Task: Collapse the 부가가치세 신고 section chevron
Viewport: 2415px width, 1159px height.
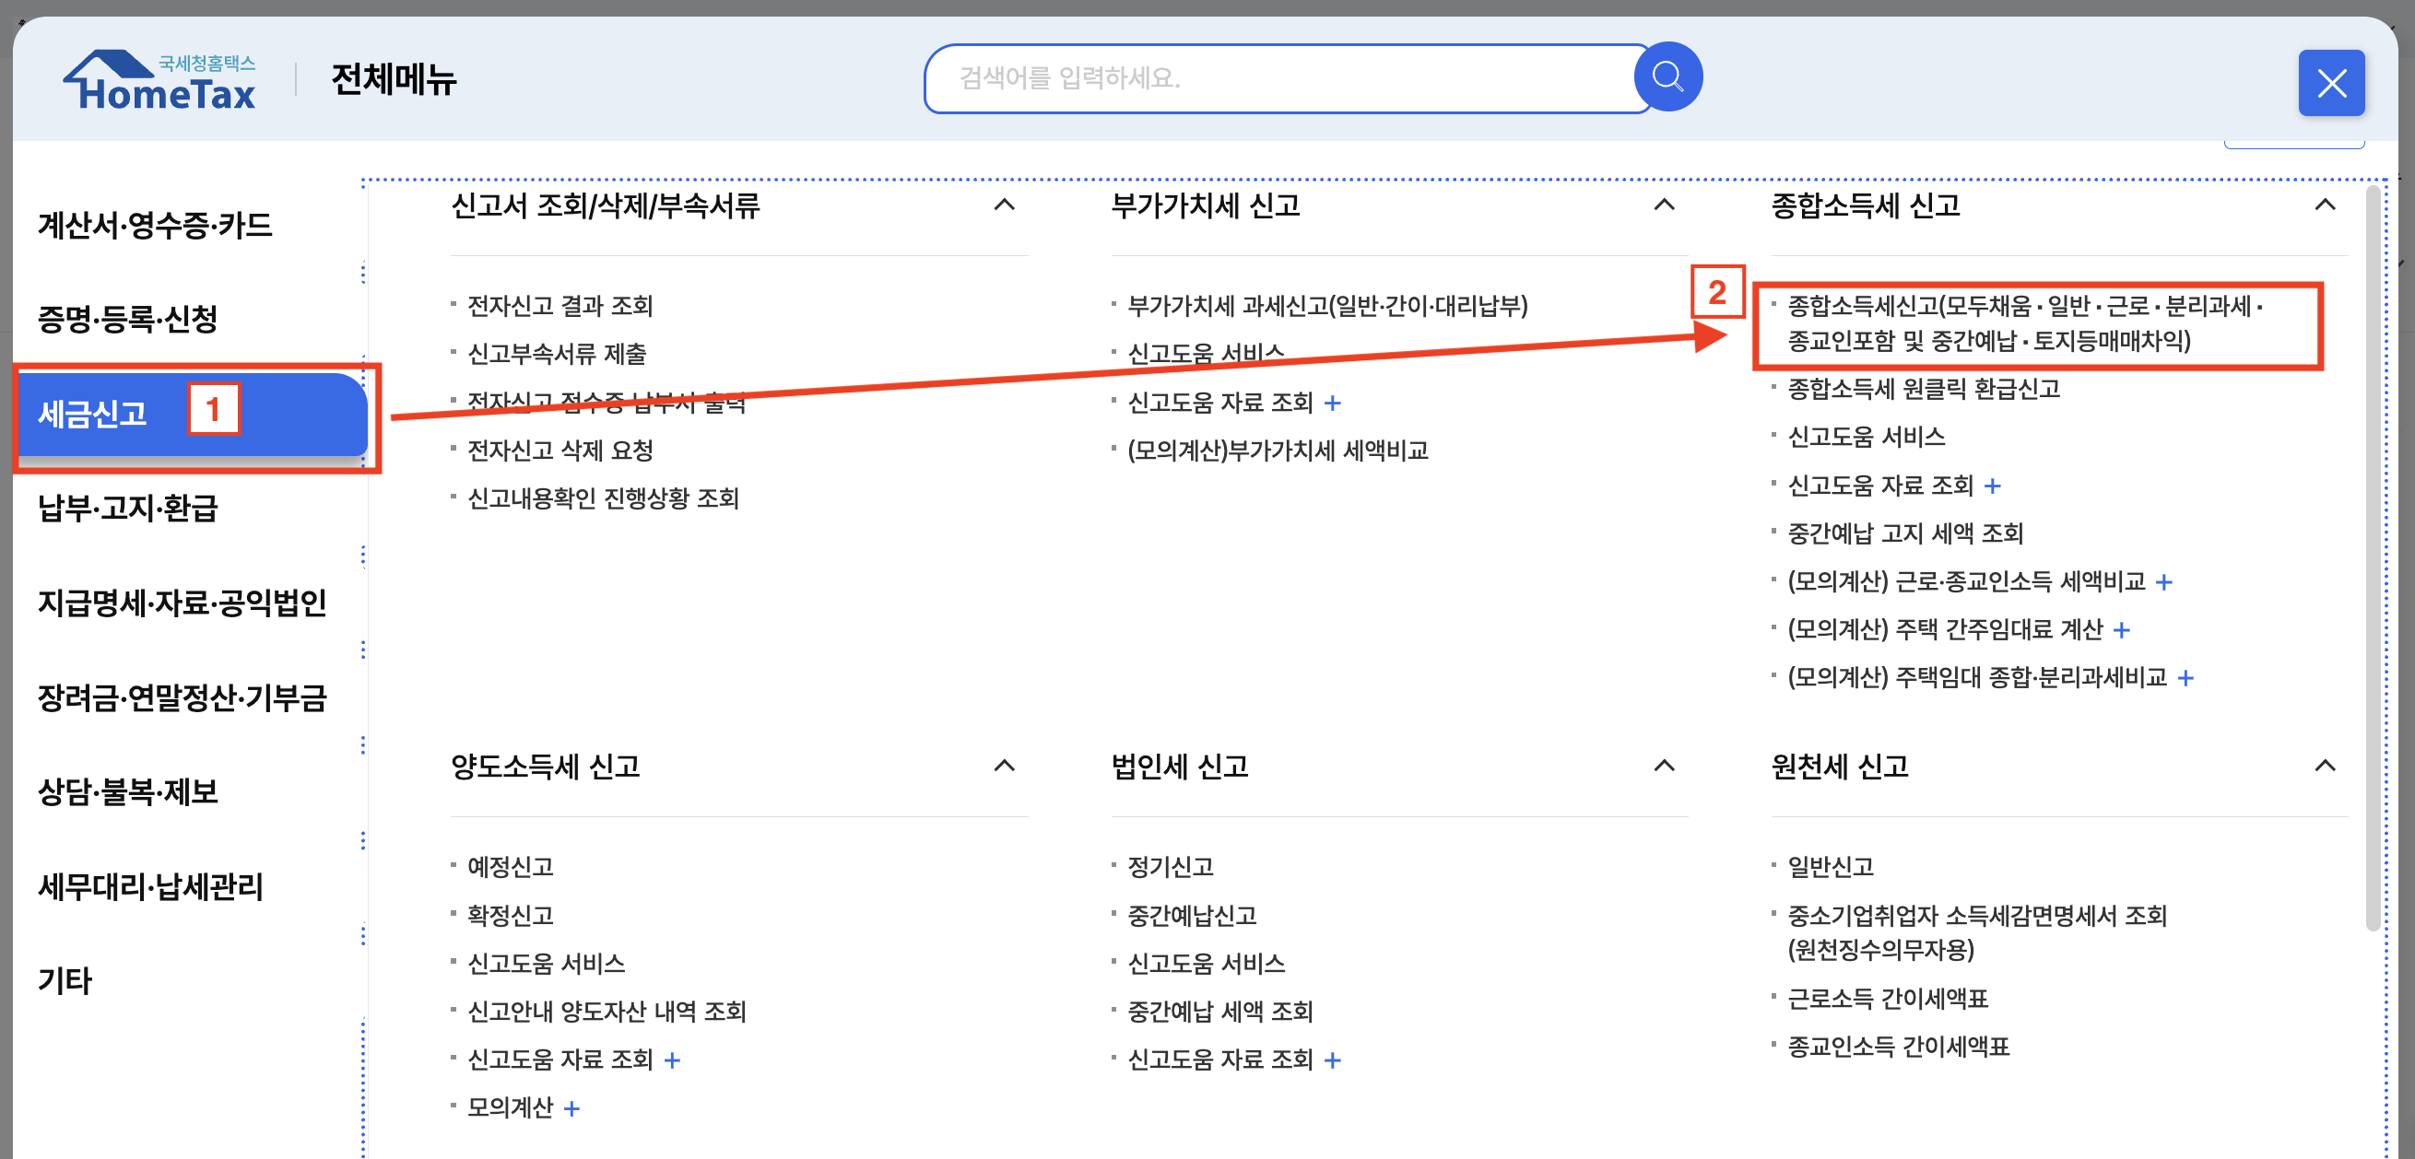Action: (x=1664, y=205)
